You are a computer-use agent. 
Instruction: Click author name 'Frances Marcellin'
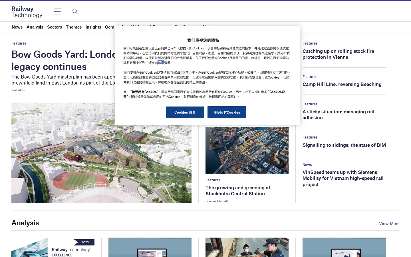tap(218, 201)
